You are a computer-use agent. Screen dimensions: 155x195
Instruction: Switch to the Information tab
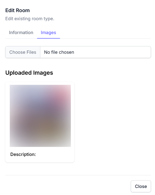[x=21, y=33]
